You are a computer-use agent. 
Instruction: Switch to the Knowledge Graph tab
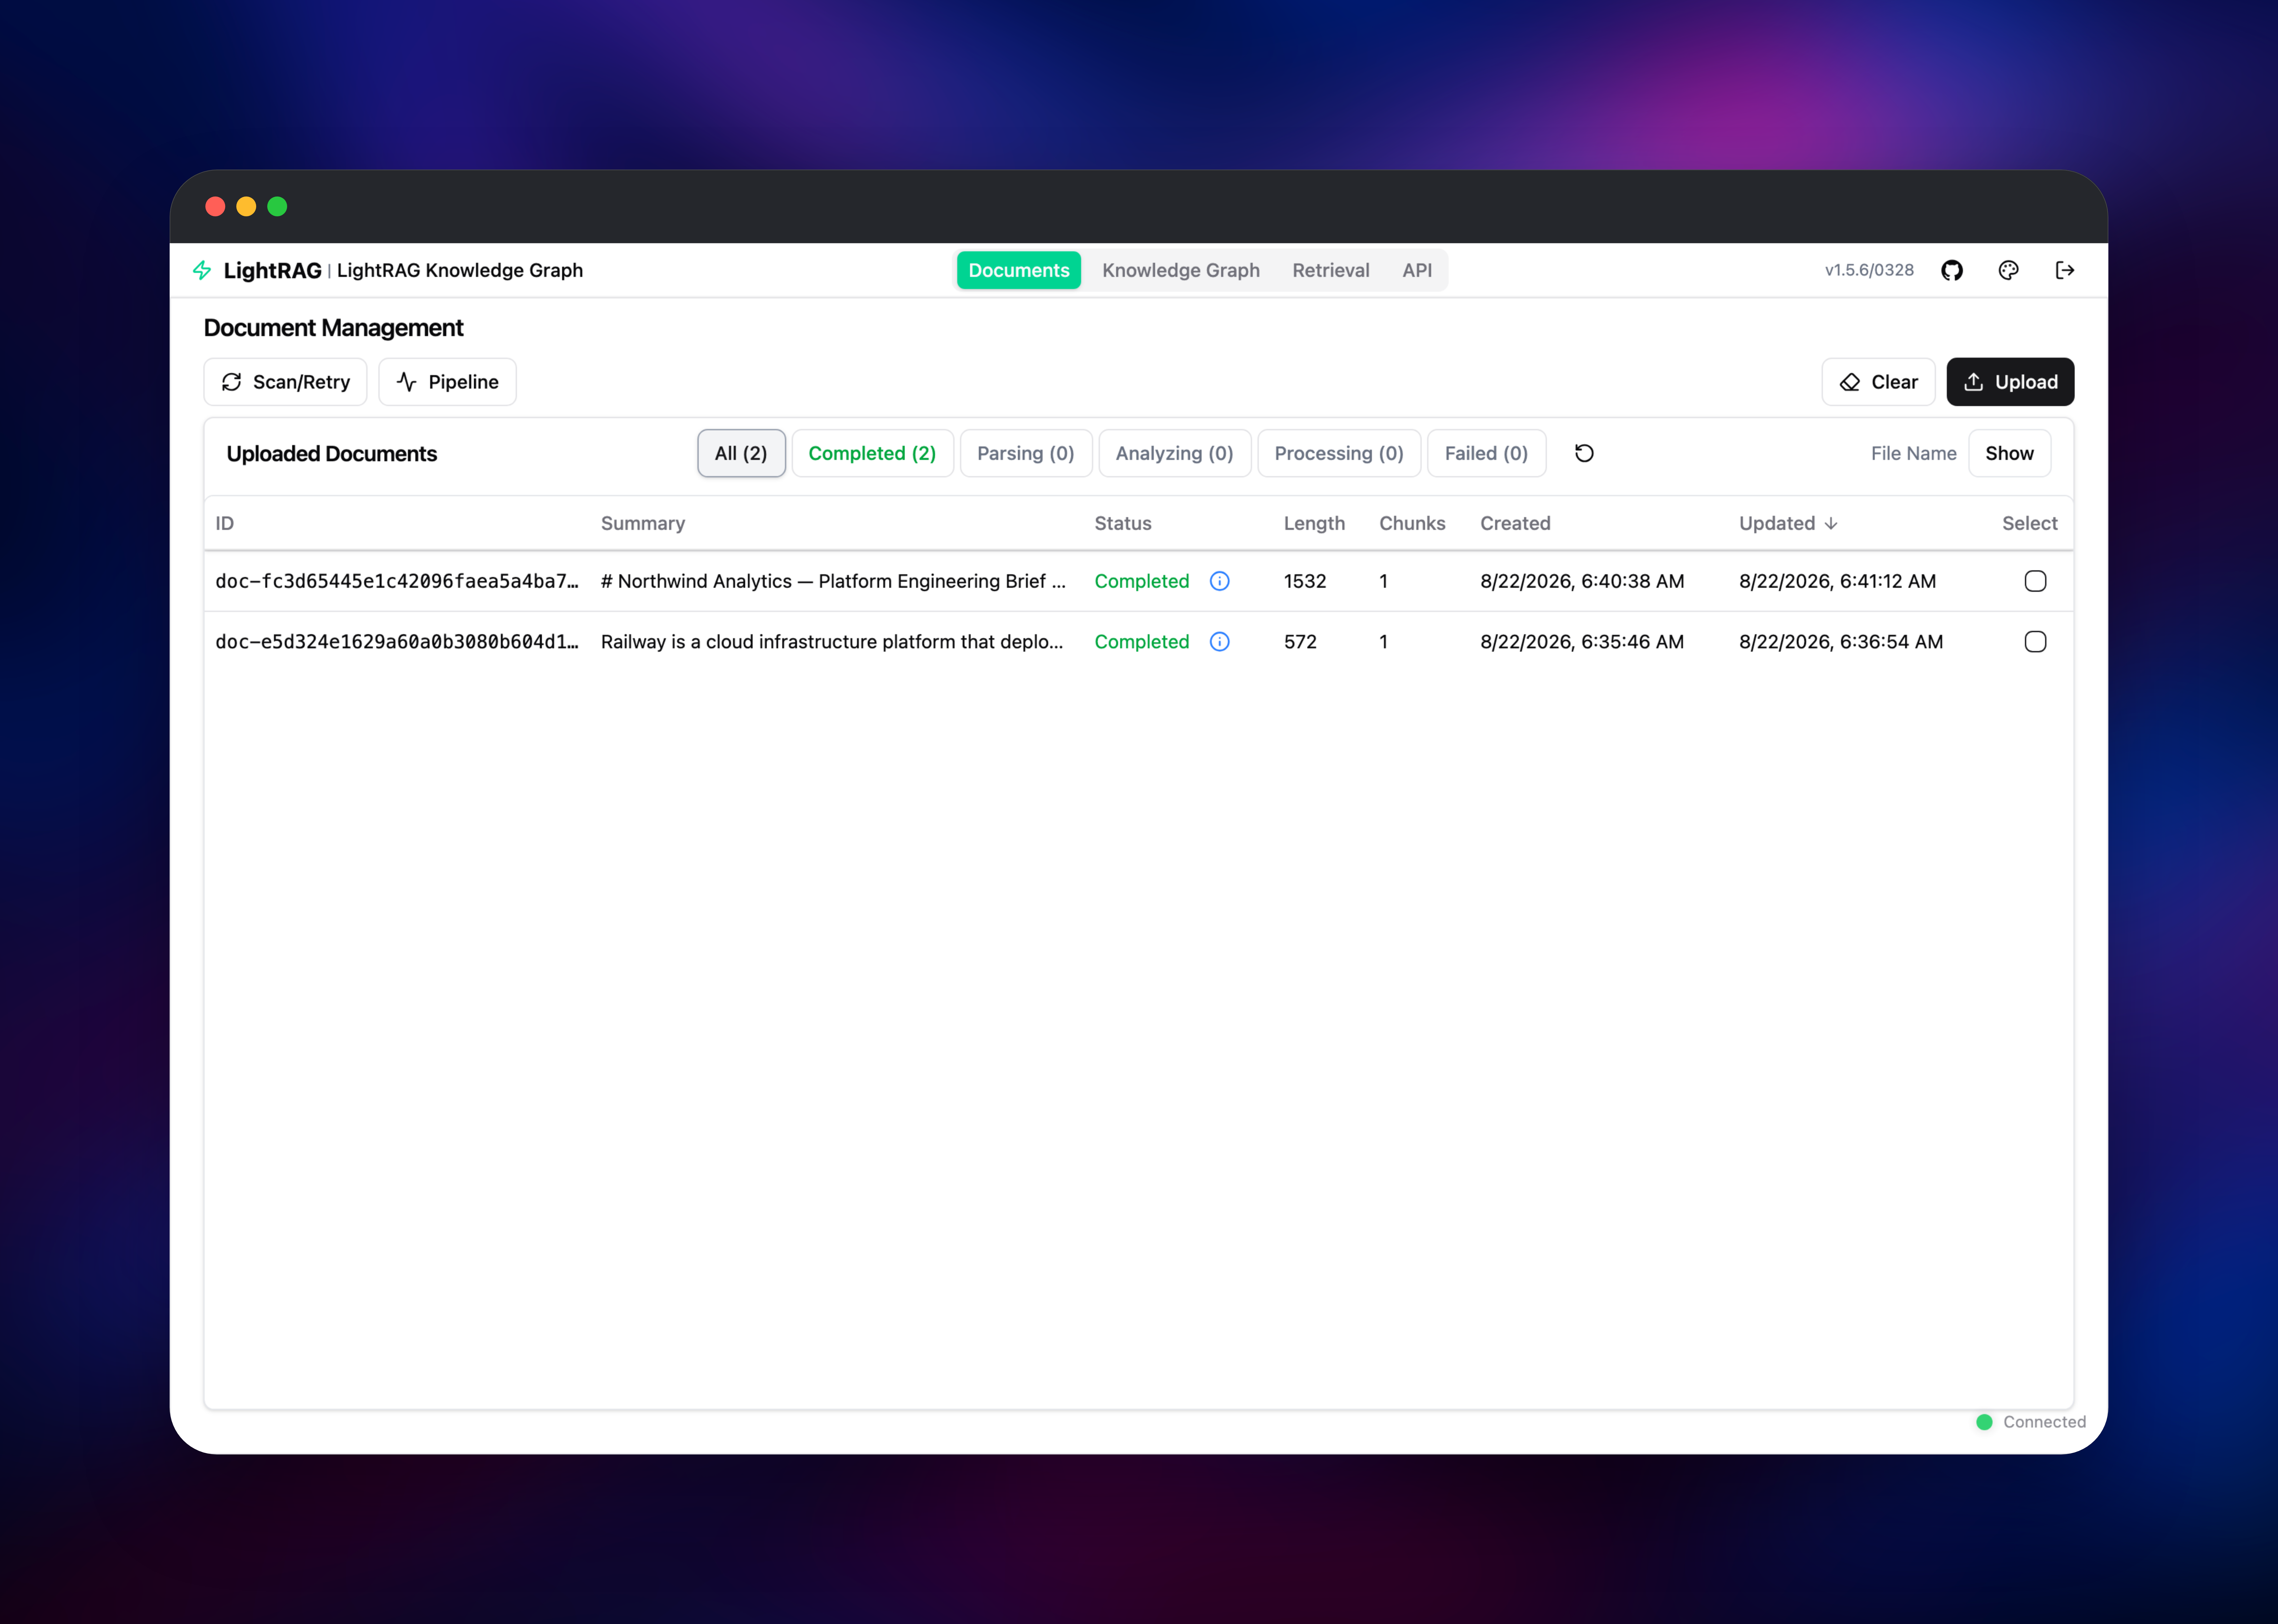1180,270
